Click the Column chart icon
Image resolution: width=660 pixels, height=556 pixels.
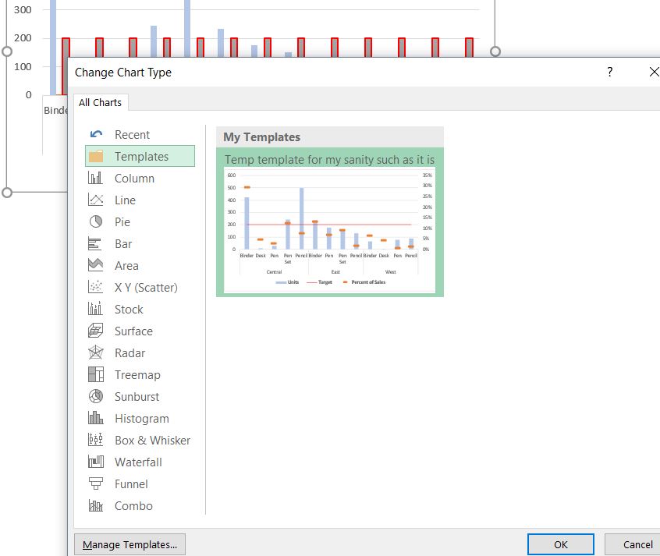(x=95, y=178)
